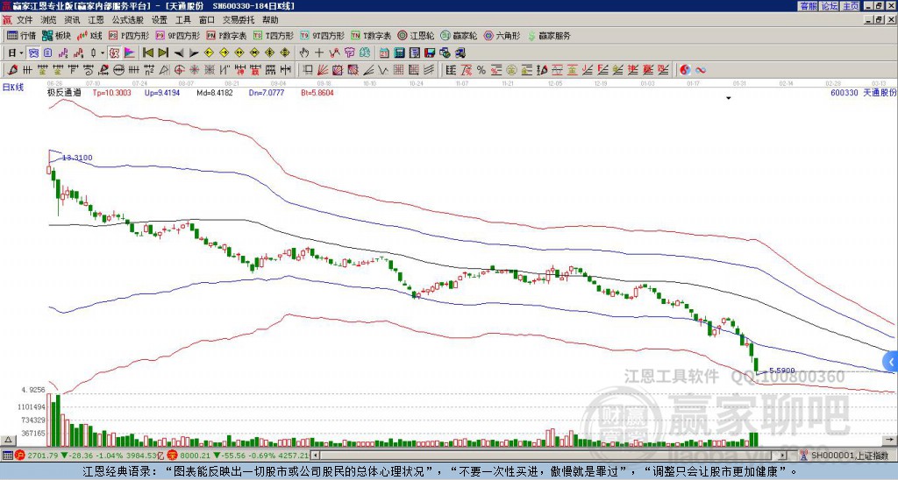This screenshot has width=898, height=480.
Task: Click the horizontal scrollbar left arrow
Action: [x=315, y=455]
